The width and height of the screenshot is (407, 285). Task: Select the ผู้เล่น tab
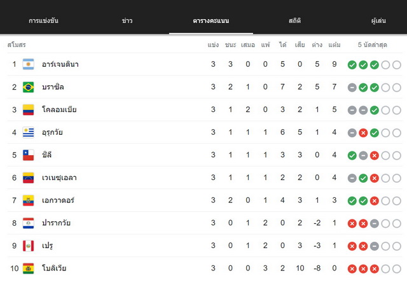click(378, 21)
